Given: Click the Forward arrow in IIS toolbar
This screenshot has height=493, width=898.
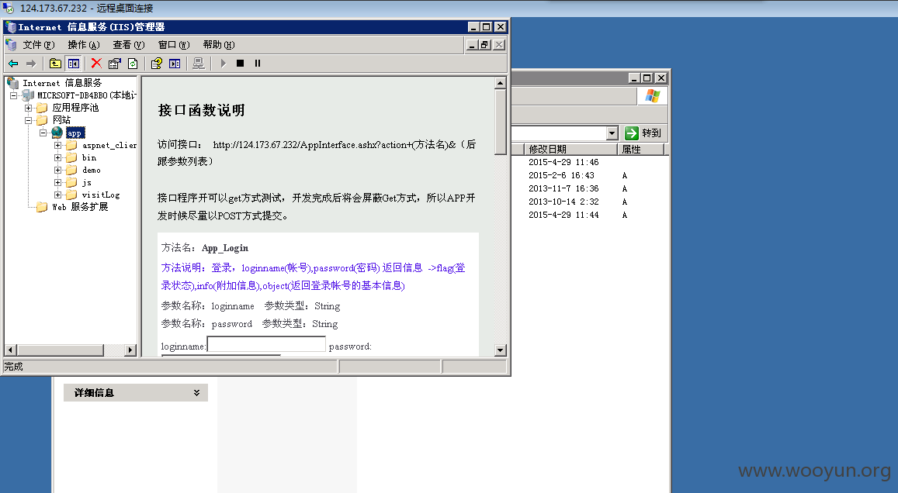Looking at the screenshot, I should click(31, 64).
